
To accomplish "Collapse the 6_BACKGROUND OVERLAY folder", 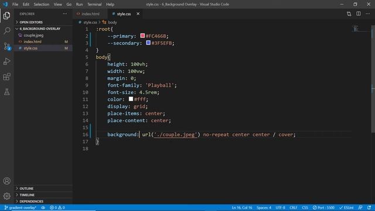I will pyautogui.click(x=43, y=29).
